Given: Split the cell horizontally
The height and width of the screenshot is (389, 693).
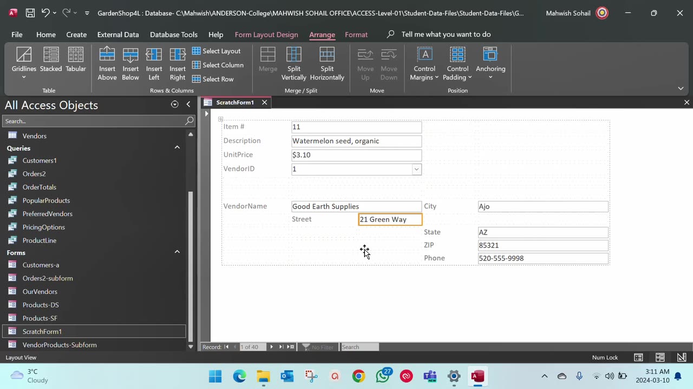Looking at the screenshot, I should (327, 64).
